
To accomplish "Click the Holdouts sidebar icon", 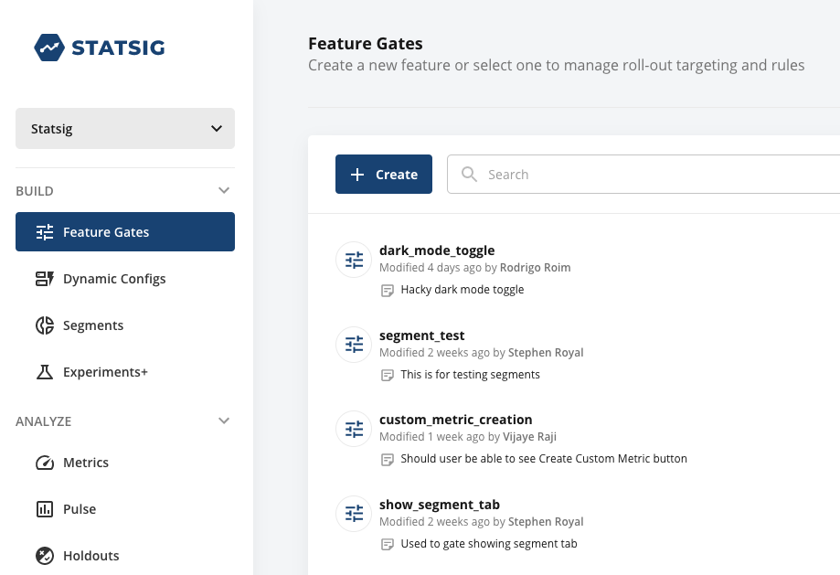I will coord(45,556).
